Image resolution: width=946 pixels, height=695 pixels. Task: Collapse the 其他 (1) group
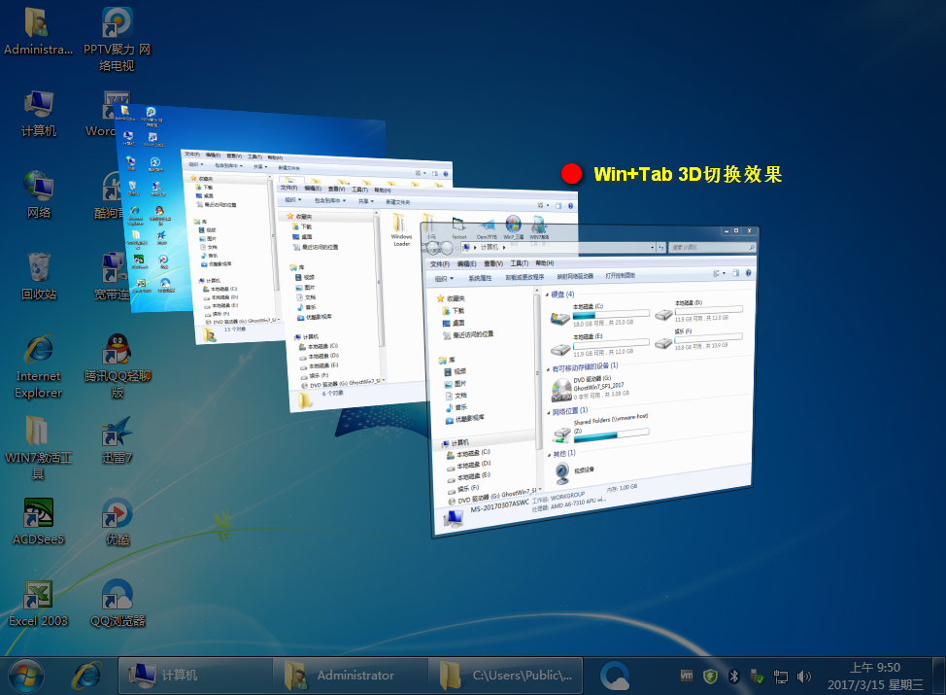(x=550, y=455)
